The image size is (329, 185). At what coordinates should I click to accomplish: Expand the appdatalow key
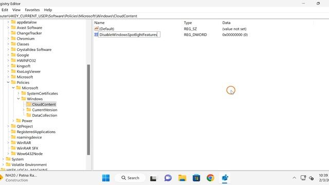point(8,22)
